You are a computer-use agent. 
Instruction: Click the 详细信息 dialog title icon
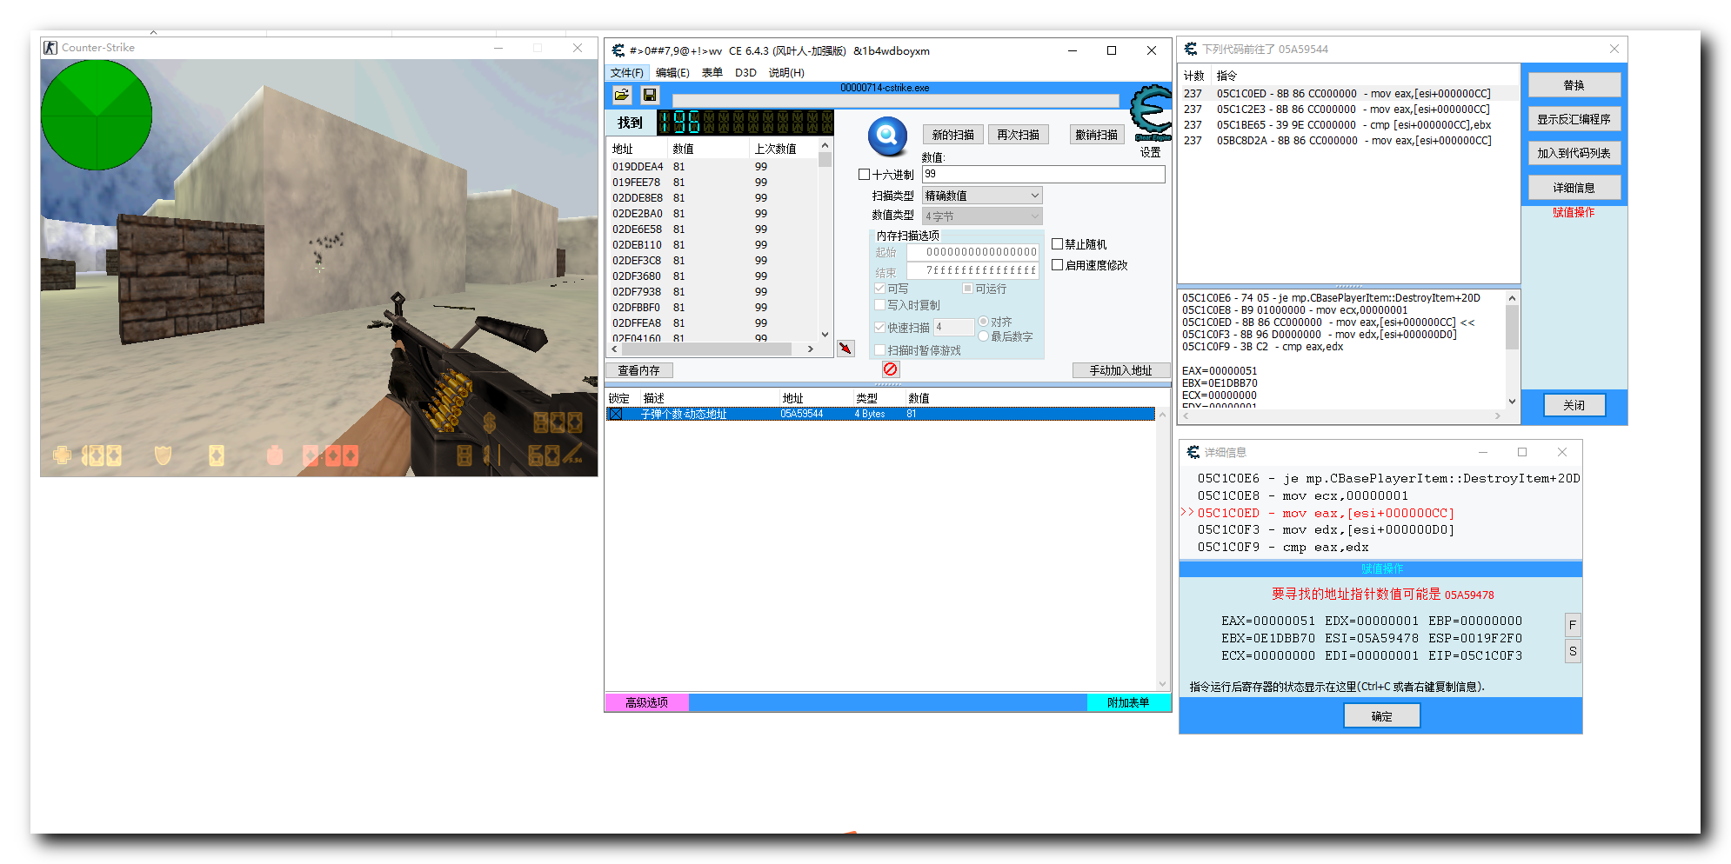[1193, 452]
